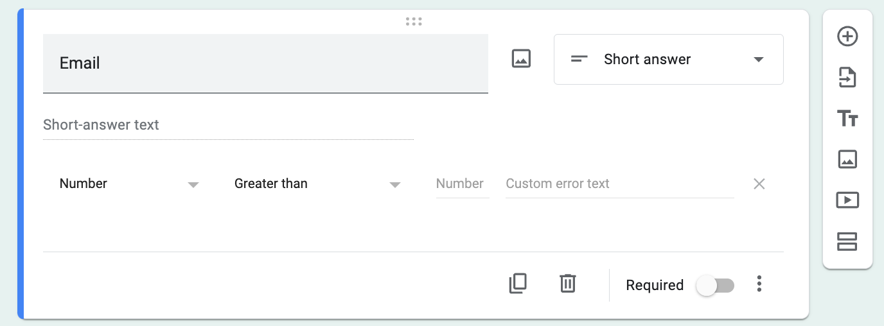Open the more options three-dot menu

tap(759, 284)
